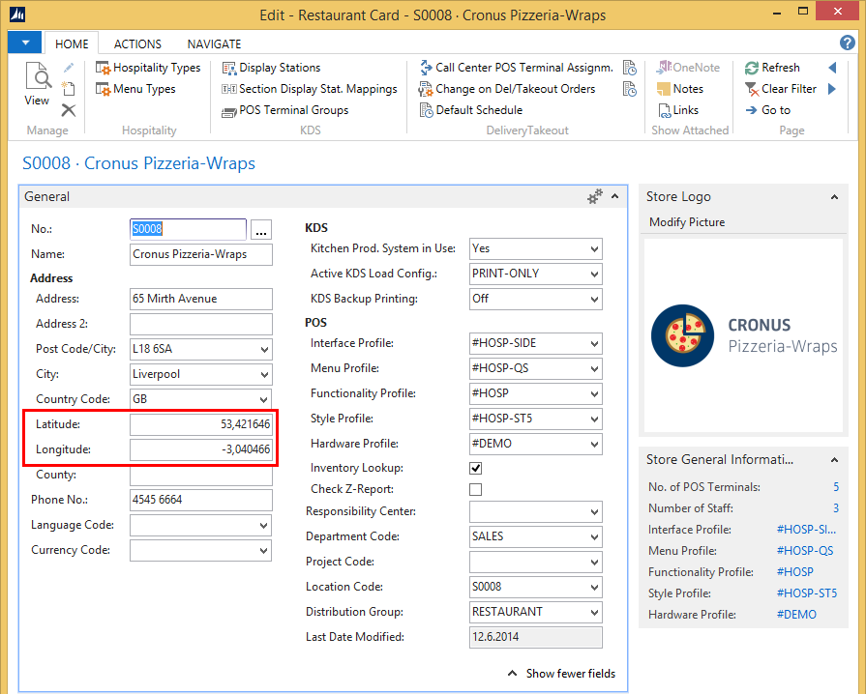Screen dimensions: 866x694
Task: Click the Refresh icon
Action: 771,68
